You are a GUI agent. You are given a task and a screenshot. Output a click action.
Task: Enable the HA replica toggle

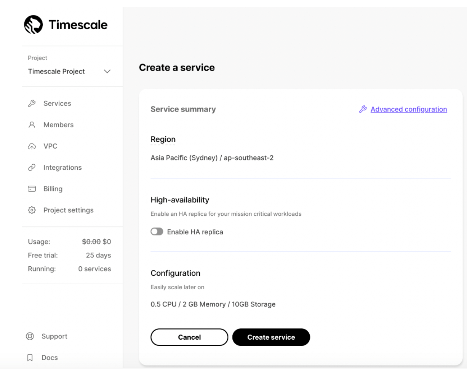point(157,232)
